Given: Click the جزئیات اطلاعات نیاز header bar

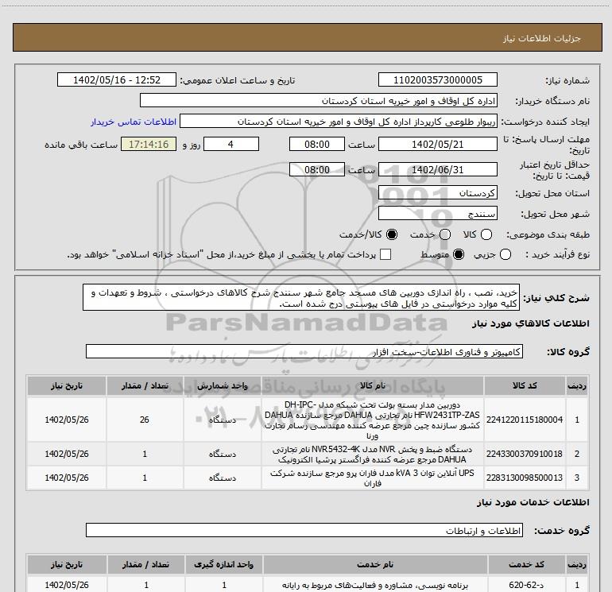Looking at the screenshot, I should (x=307, y=37).
